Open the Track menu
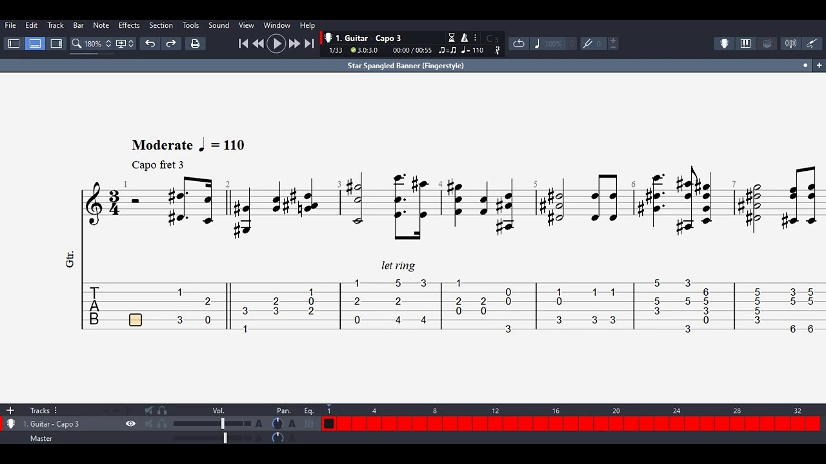Viewport: 826px width, 464px height. click(x=55, y=25)
